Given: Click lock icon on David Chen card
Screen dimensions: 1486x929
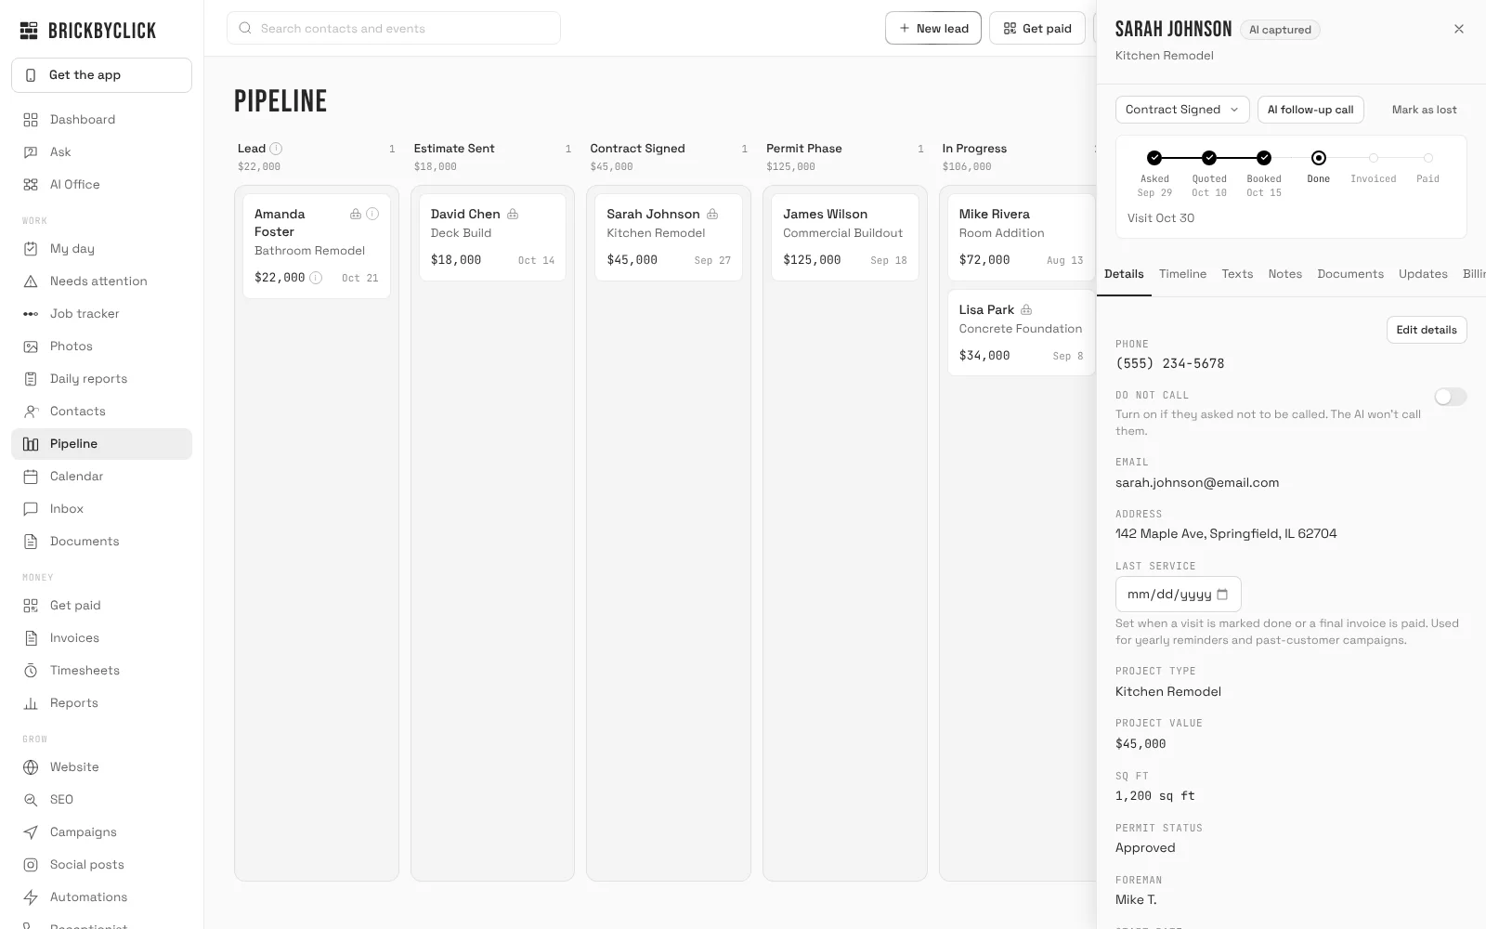Looking at the screenshot, I should [513, 215].
